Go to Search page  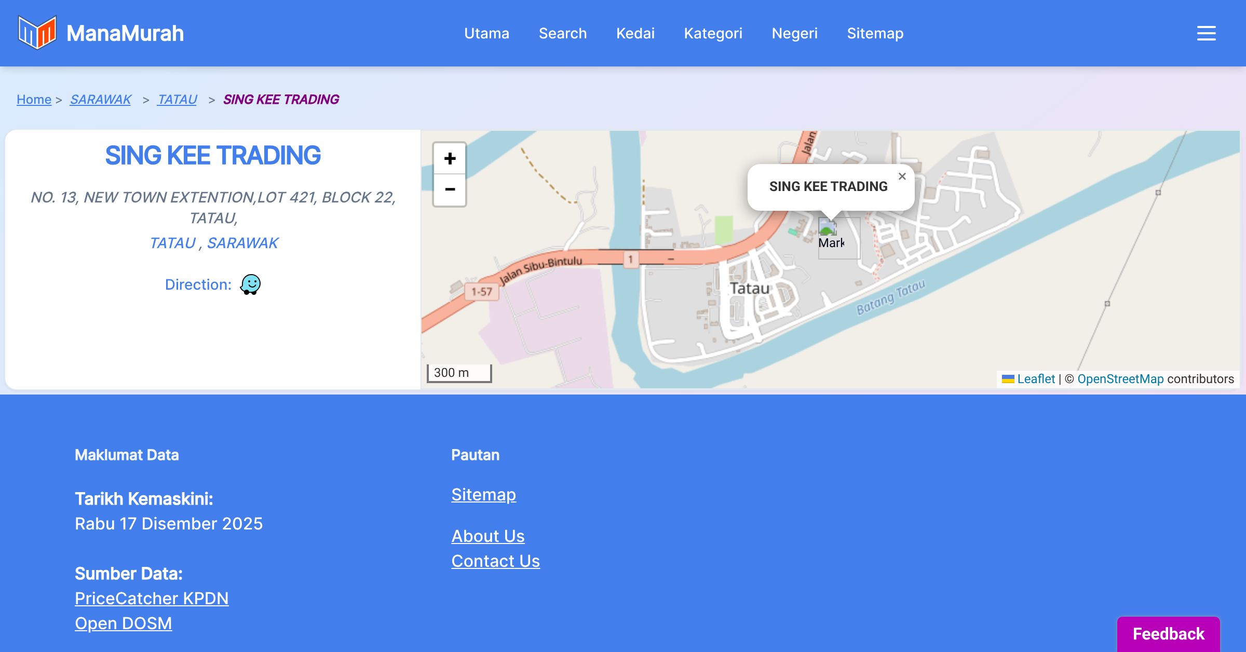click(562, 33)
